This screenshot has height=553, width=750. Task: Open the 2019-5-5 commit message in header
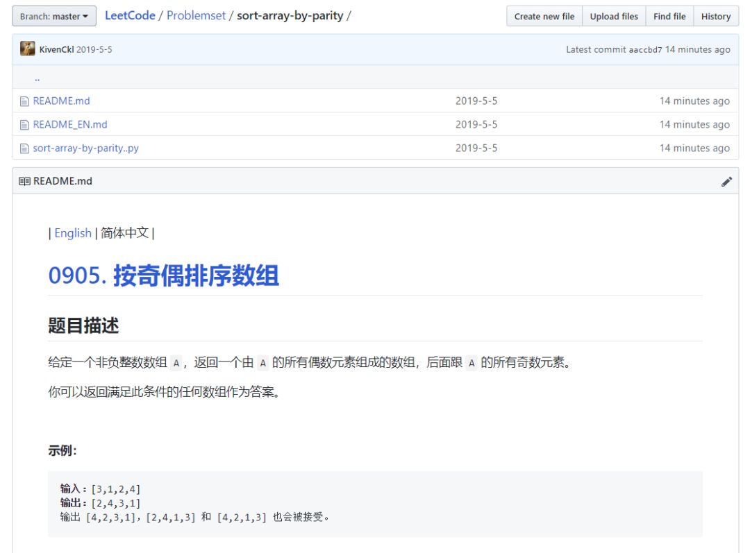tap(94, 50)
